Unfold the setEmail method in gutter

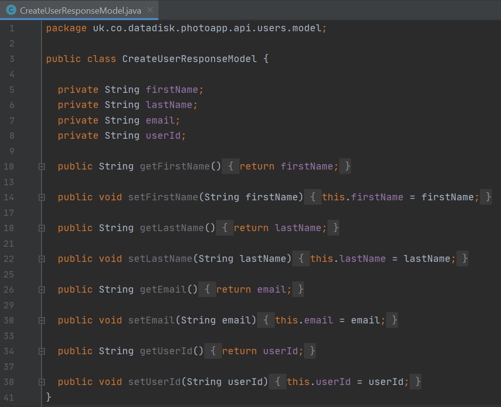click(42, 321)
